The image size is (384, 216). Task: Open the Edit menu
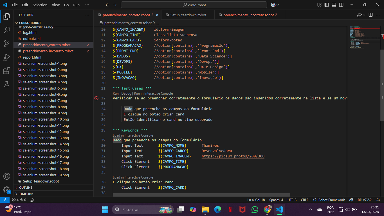pyautogui.click(x=25, y=5)
